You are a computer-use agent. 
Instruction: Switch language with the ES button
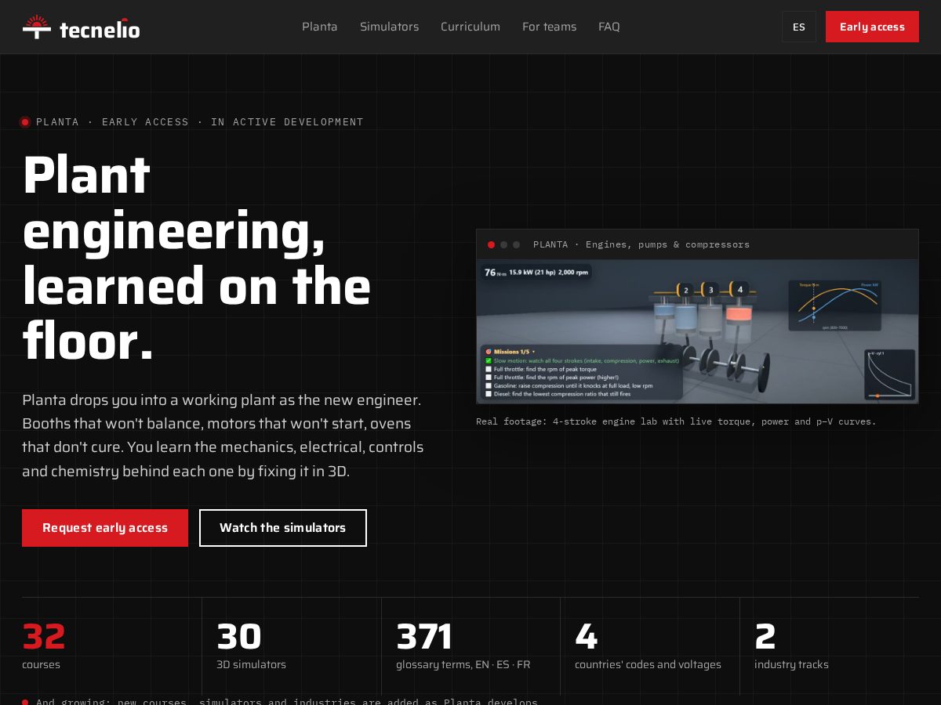[x=799, y=27]
